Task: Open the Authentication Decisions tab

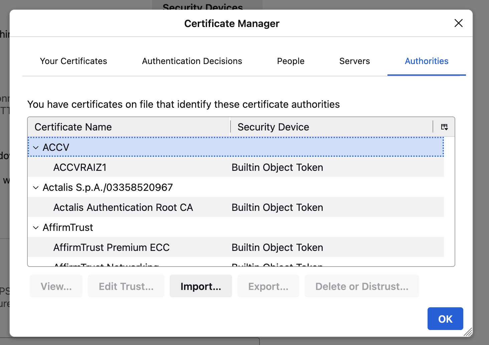Action: (192, 61)
